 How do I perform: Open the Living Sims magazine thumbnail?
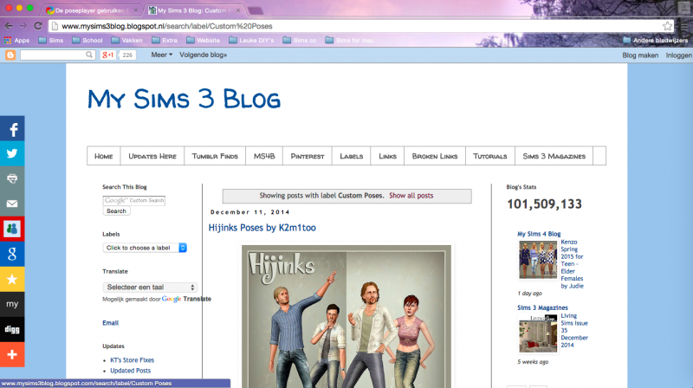[x=538, y=333]
